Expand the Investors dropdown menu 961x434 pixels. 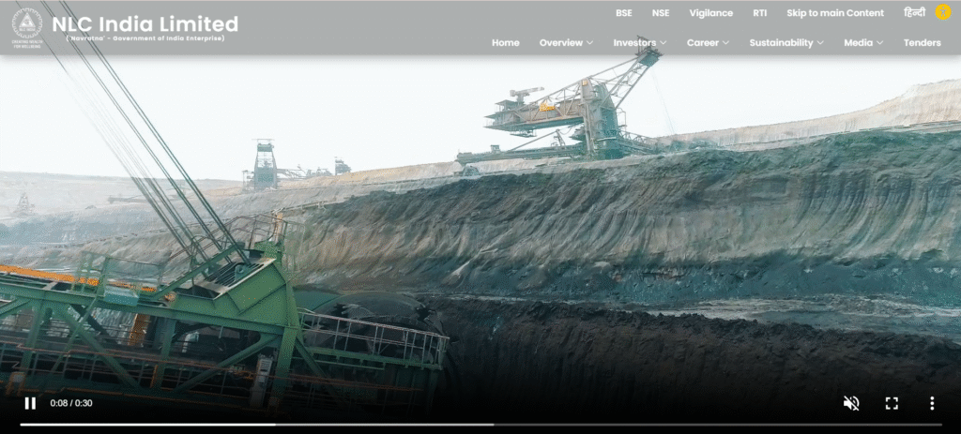(x=640, y=43)
